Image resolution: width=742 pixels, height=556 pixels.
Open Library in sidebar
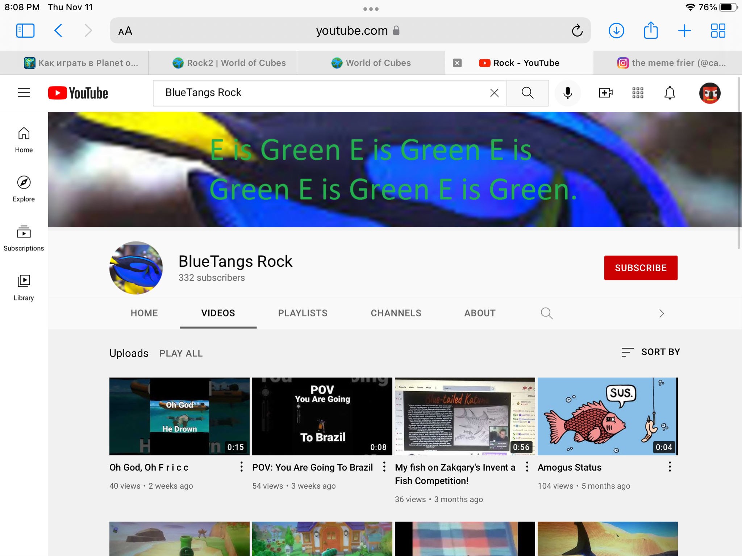pyautogui.click(x=24, y=288)
